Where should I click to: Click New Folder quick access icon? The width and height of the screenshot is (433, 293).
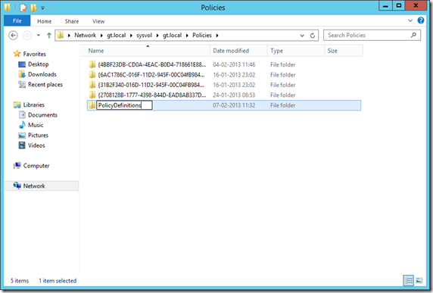coord(34,8)
